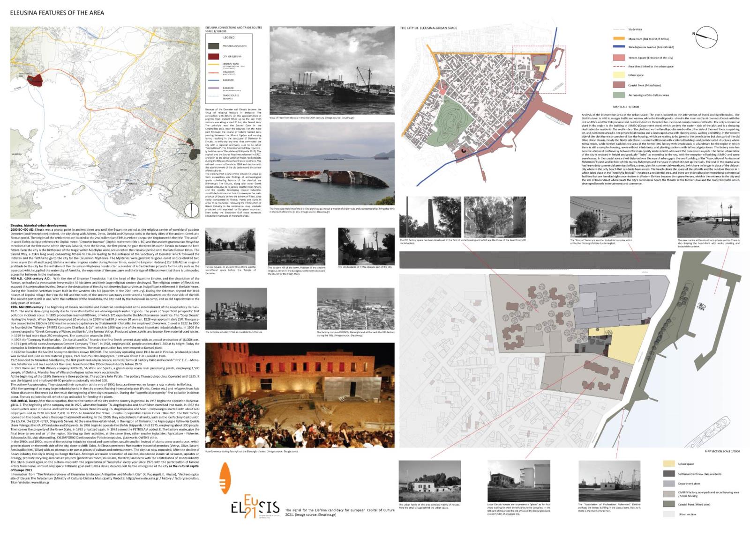Click the pale yellow Urban space swatch in the 1/10000 map legend
Screen dimensions: 750x535
620,75
